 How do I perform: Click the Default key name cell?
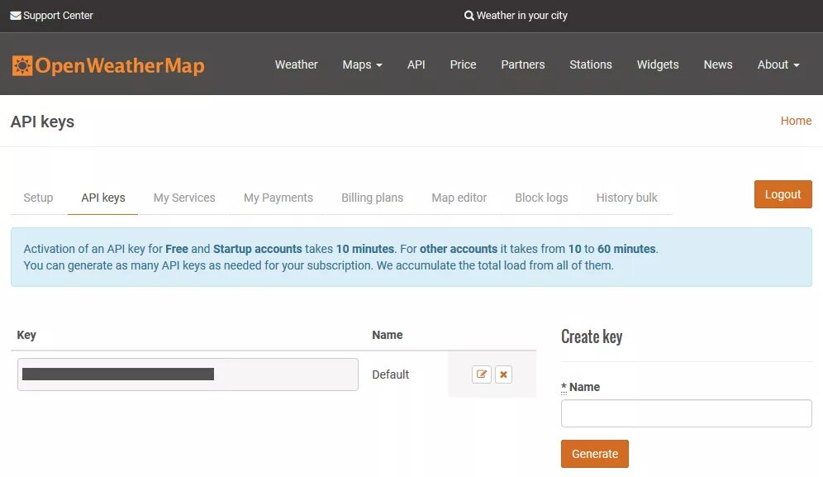click(391, 374)
